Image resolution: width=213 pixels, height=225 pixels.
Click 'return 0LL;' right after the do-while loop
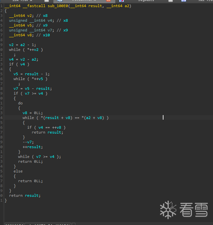(30, 161)
